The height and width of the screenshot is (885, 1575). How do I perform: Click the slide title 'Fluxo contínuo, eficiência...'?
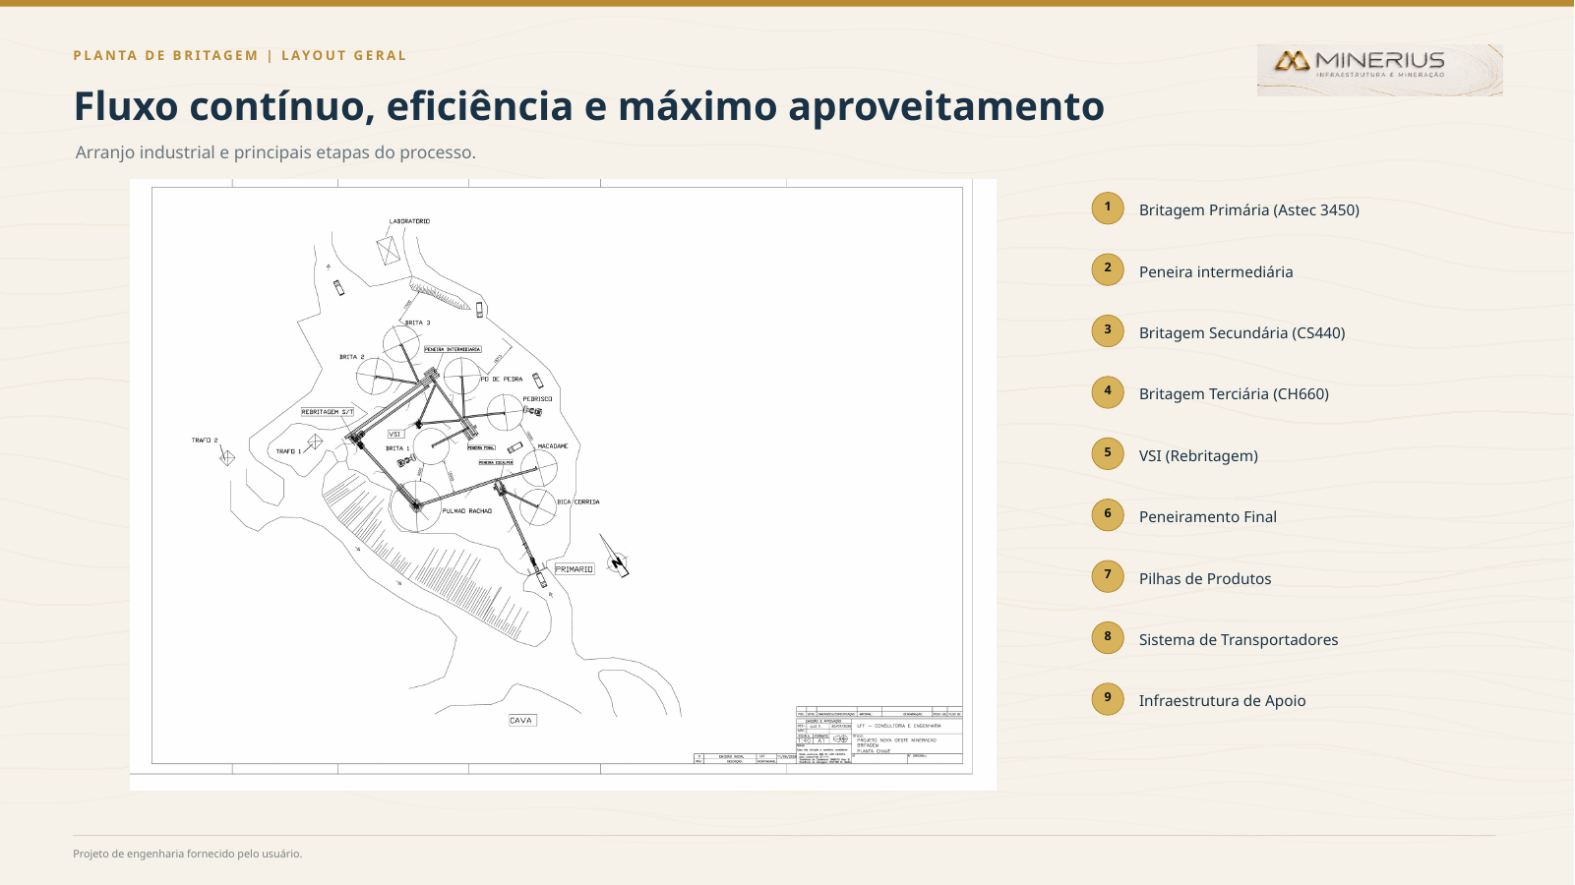pos(589,106)
